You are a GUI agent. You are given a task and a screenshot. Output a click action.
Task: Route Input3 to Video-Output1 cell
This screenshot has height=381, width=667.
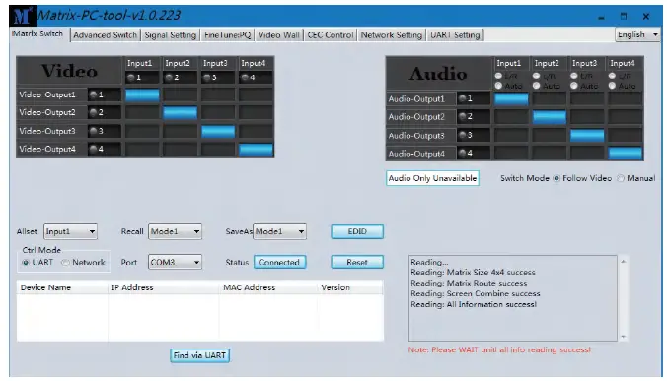[x=218, y=95]
